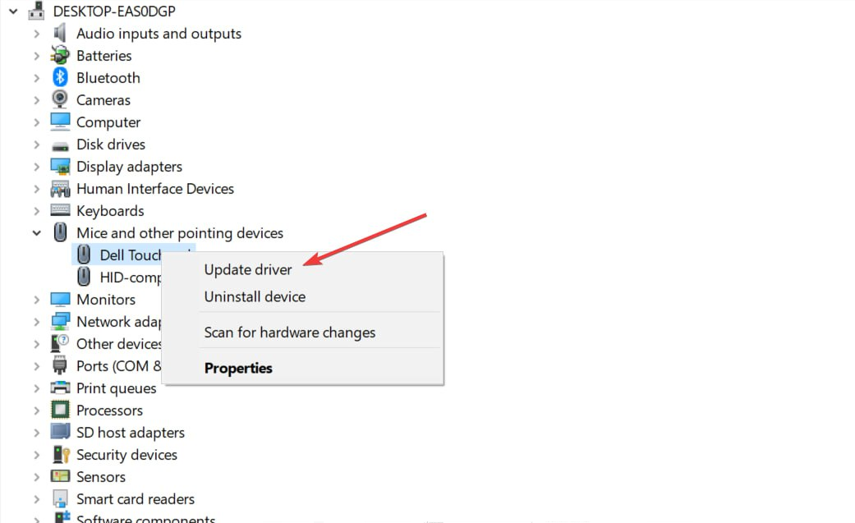Select the Processors label

click(x=109, y=411)
